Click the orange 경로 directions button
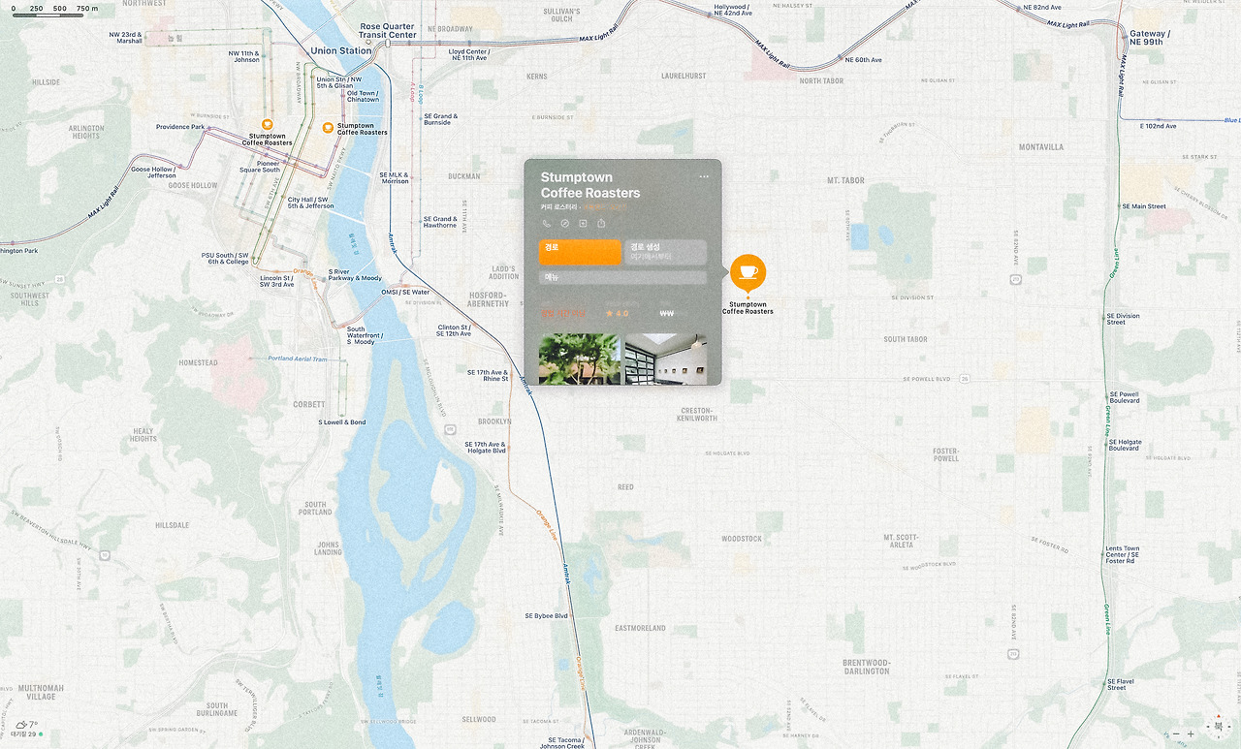 580,252
